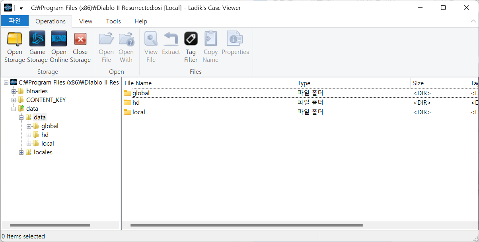
Task: Close Storage using the red X icon
Action: (x=80, y=39)
